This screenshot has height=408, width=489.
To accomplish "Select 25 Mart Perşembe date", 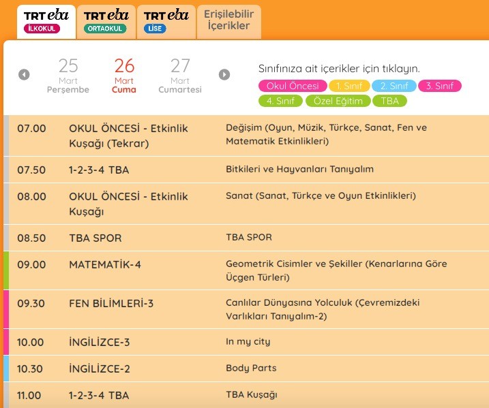I will (x=68, y=76).
